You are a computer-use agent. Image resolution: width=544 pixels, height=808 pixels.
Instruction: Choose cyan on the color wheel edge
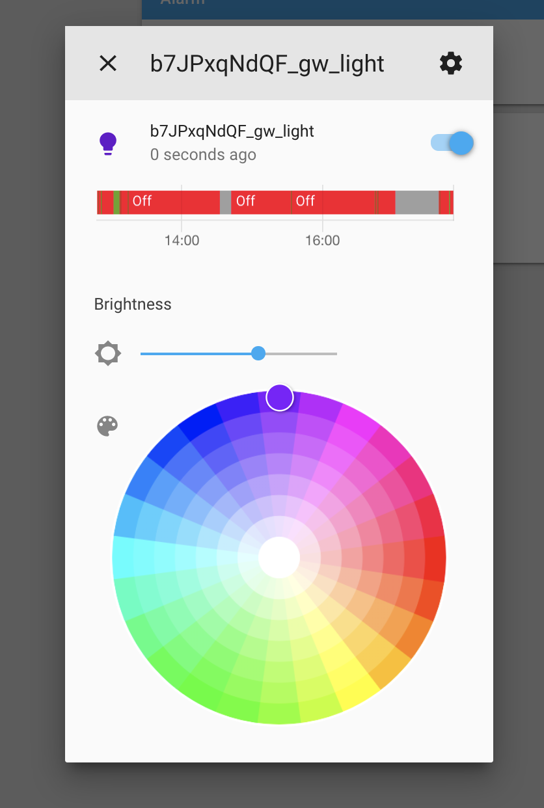124,558
